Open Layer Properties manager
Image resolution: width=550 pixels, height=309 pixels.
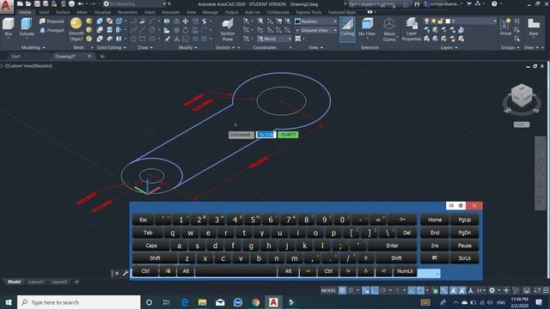pos(412,29)
